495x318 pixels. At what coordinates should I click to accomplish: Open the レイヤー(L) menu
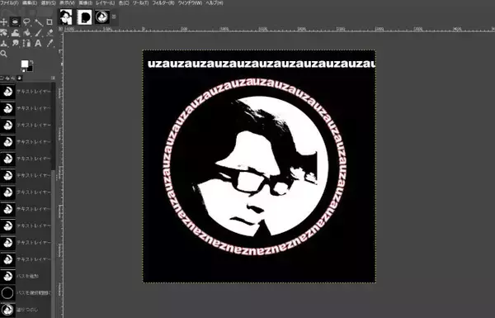[x=105, y=2]
